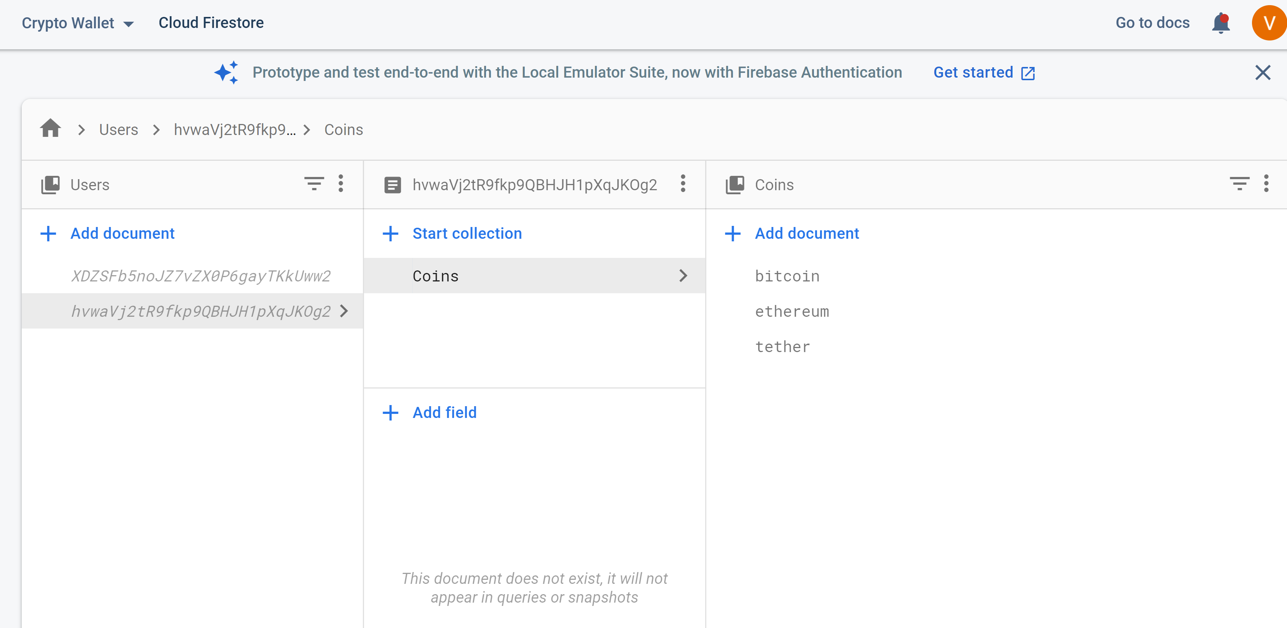Open filter icon for Users collection
The height and width of the screenshot is (628, 1287).
(314, 184)
